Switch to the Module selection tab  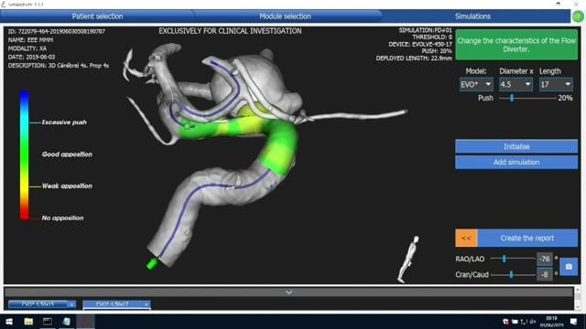pyautogui.click(x=285, y=16)
